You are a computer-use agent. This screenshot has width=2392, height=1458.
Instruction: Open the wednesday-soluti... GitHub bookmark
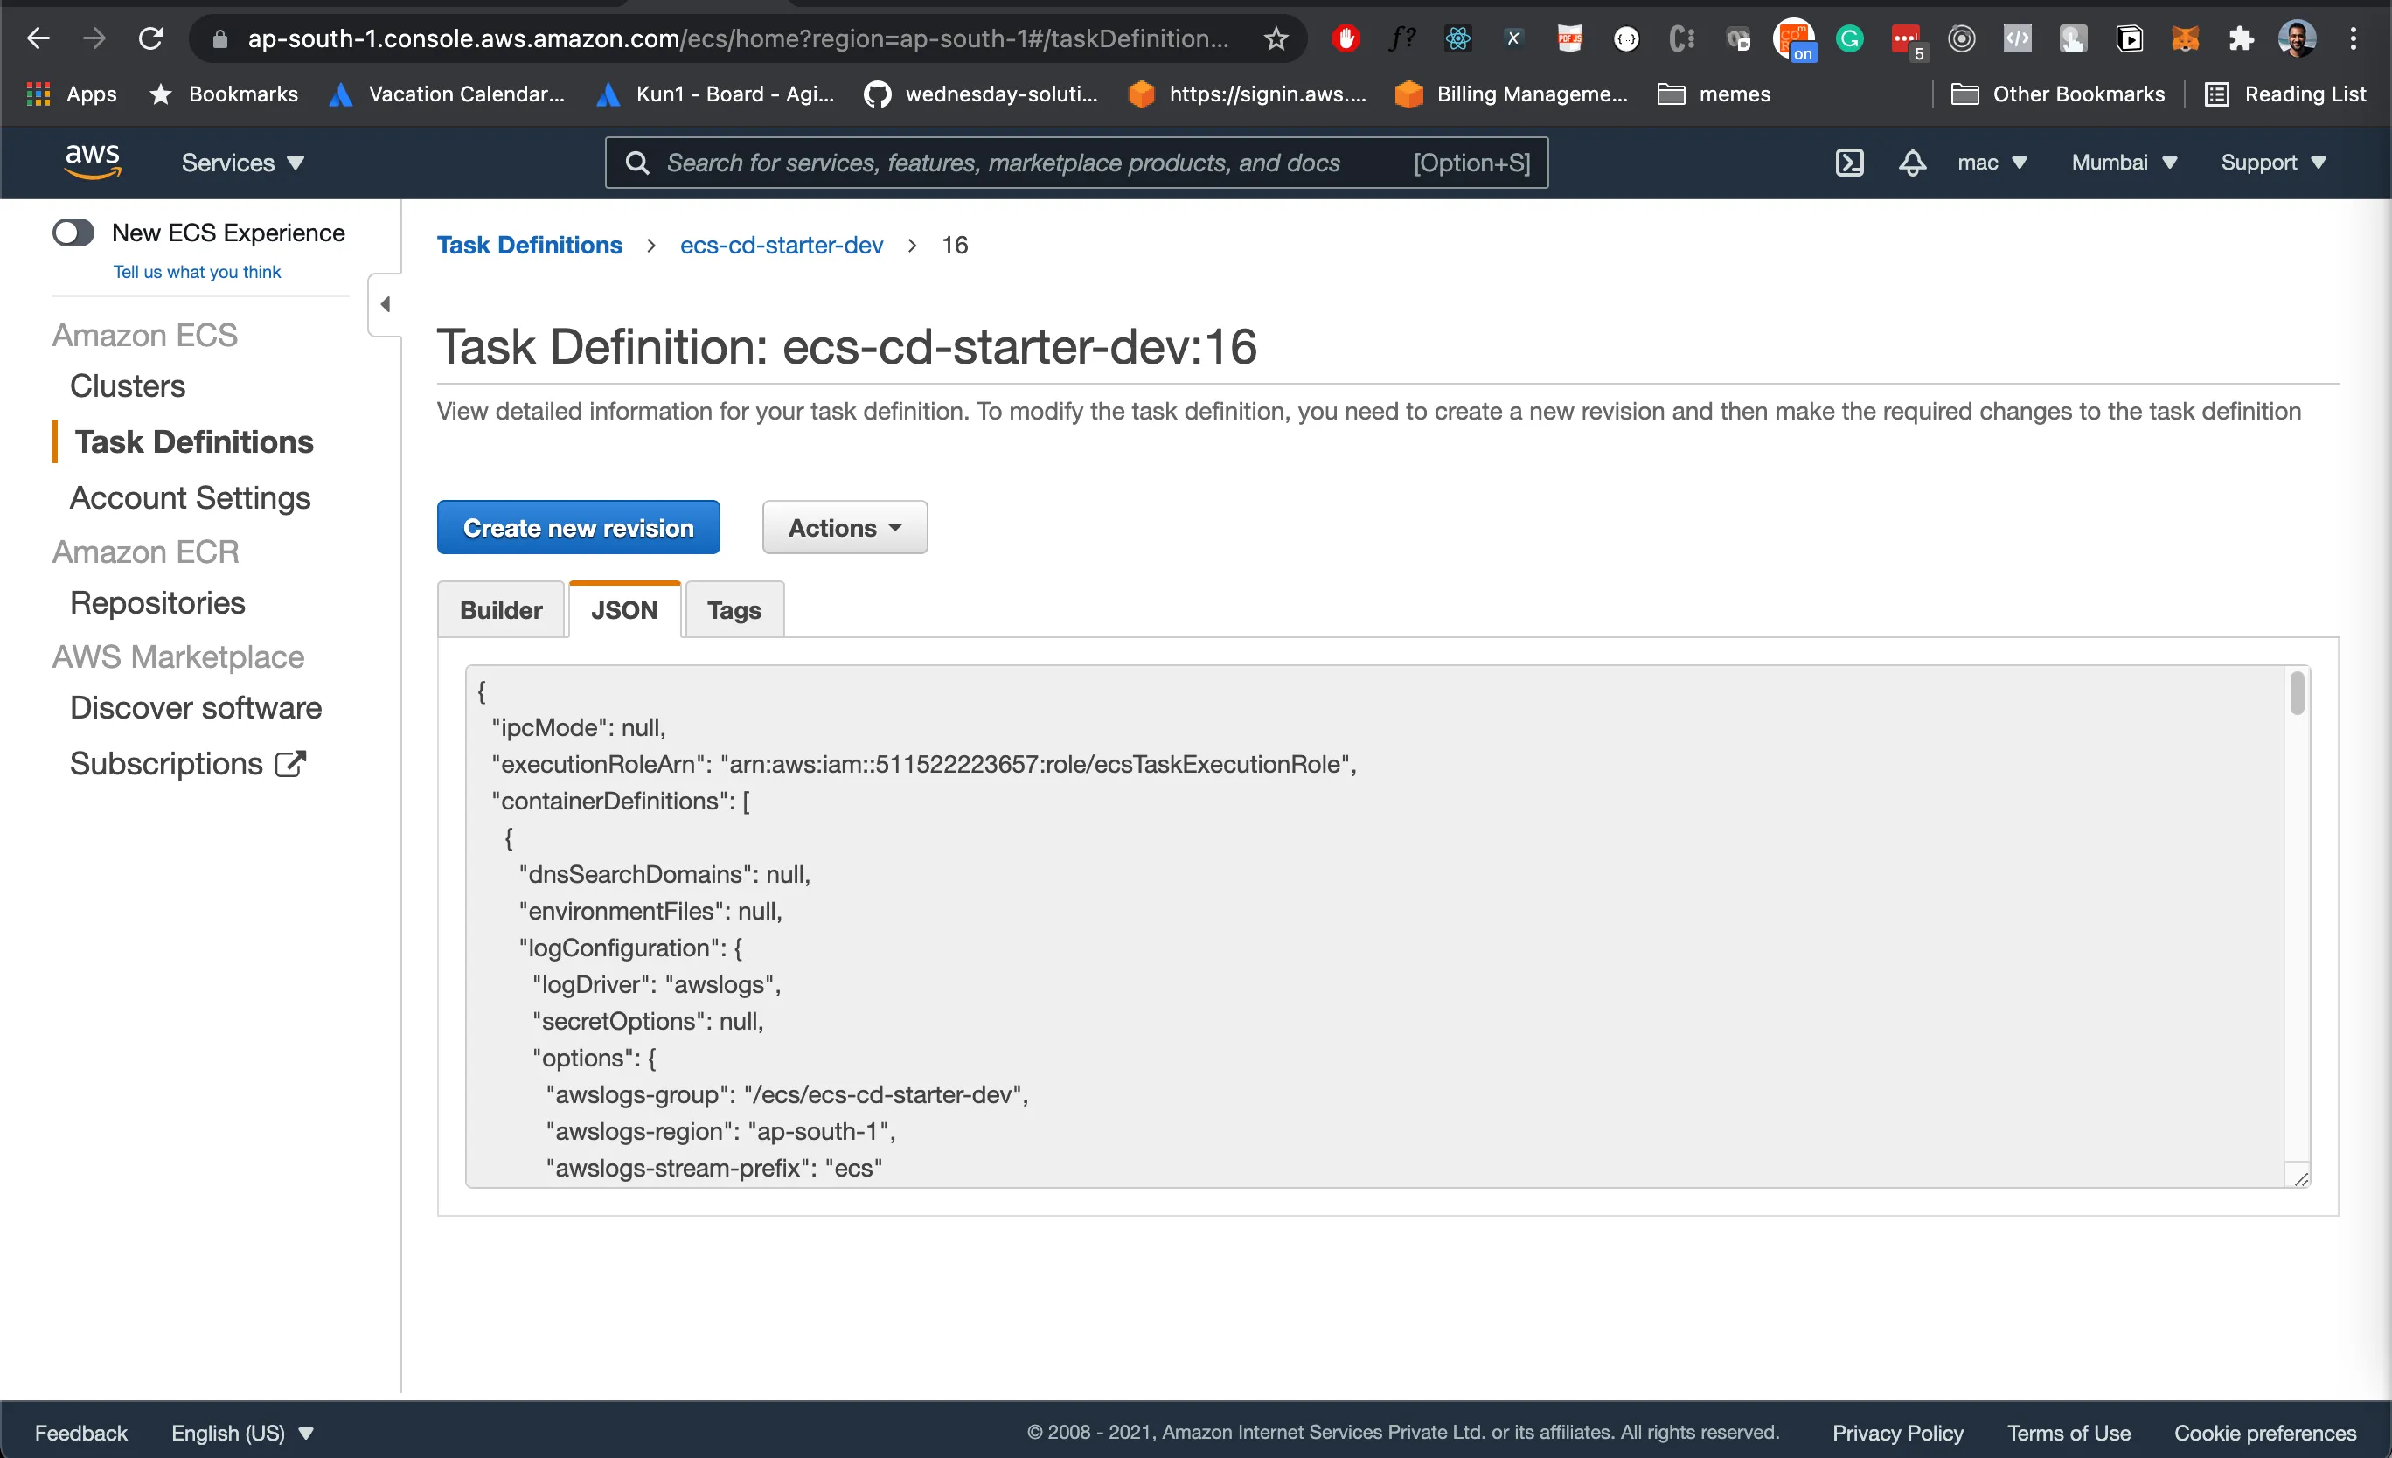[x=980, y=94]
